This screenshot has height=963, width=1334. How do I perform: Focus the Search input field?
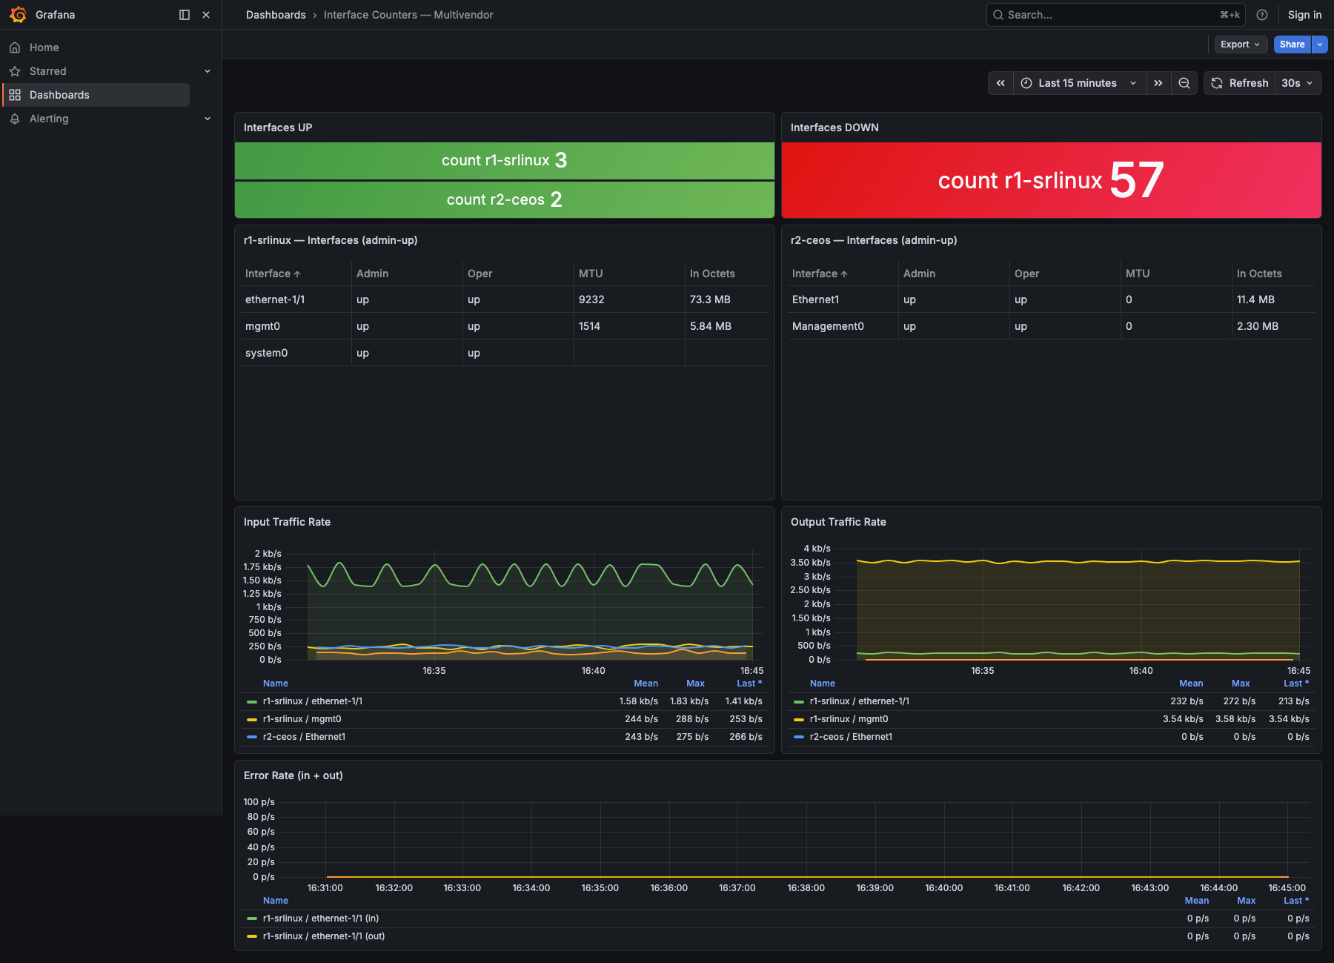(x=1115, y=15)
